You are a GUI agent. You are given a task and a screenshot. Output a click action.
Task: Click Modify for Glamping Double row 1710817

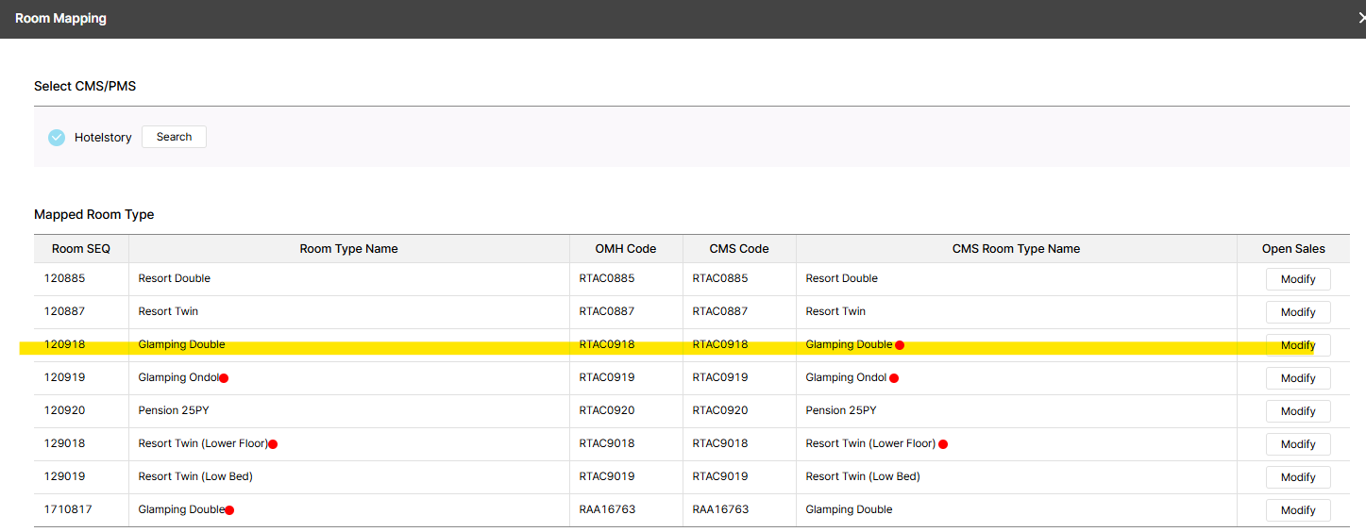point(1297,510)
